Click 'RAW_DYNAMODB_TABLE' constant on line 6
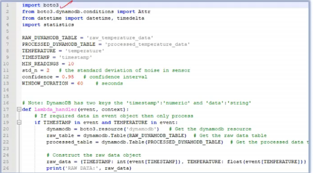 pos(49,38)
